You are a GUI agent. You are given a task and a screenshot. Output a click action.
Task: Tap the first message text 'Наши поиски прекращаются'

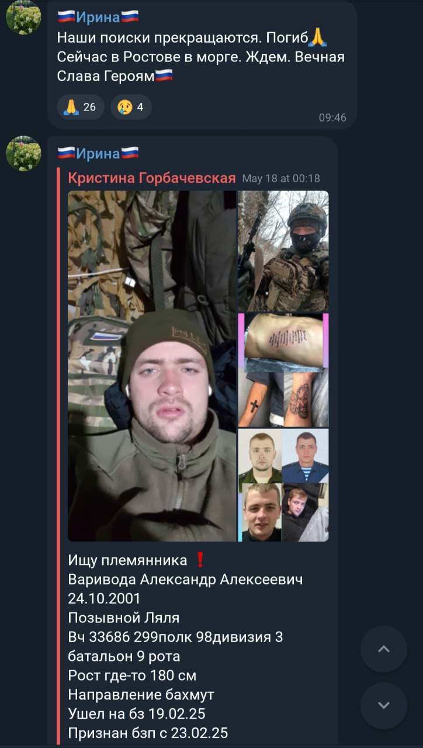[x=151, y=38]
